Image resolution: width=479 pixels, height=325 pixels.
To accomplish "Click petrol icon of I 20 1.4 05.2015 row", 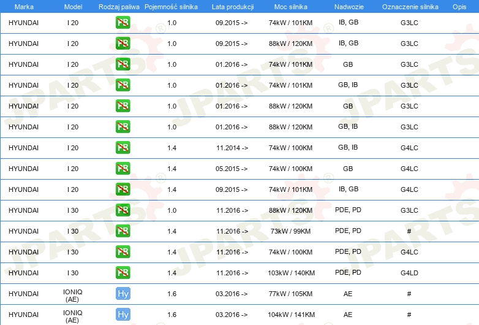I will point(123,169).
